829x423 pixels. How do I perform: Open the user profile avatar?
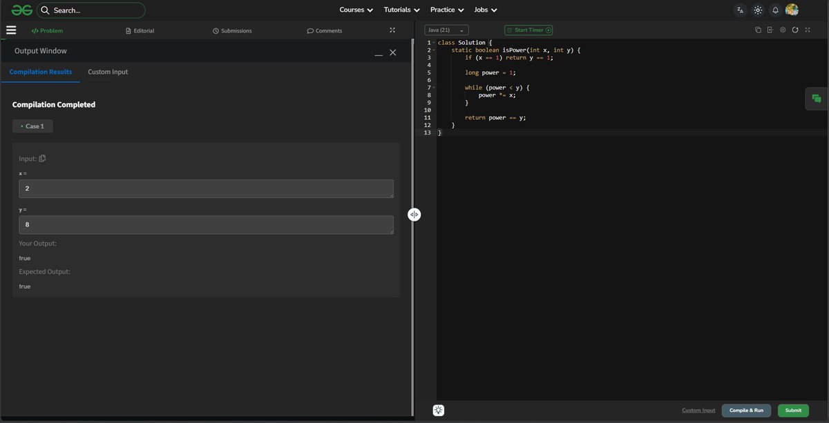(x=792, y=10)
